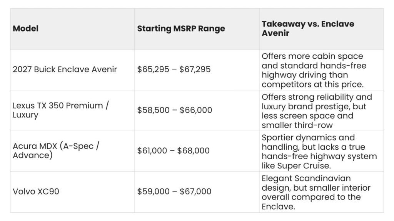Click the words Super Cruise

304,166
